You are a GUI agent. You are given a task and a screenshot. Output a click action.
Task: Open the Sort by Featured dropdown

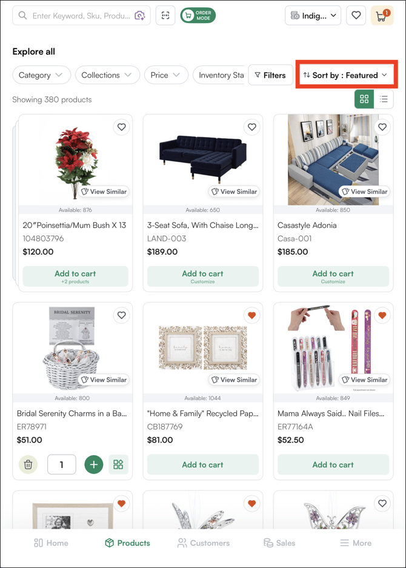pos(345,75)
